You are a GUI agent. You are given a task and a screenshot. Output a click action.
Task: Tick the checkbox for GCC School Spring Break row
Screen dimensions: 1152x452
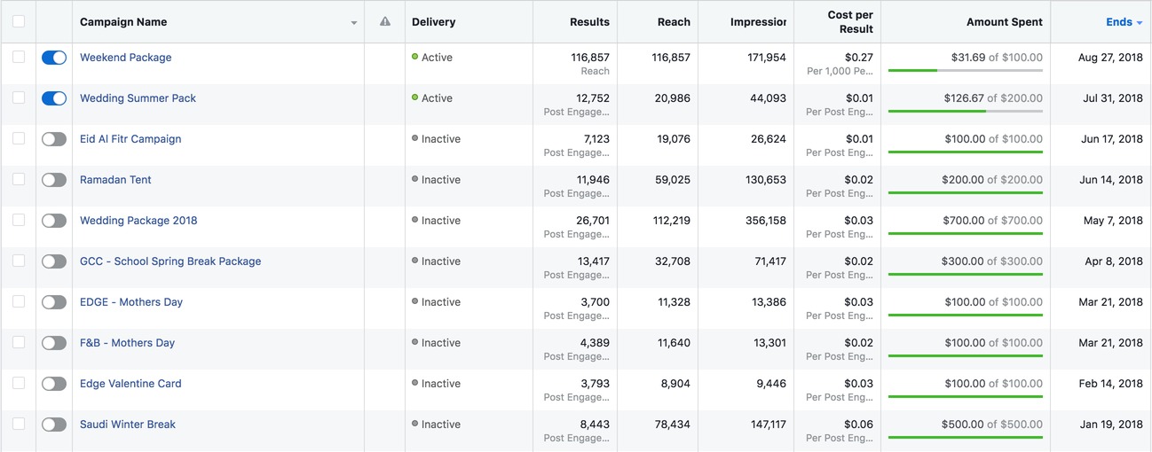tap(19, 261)
